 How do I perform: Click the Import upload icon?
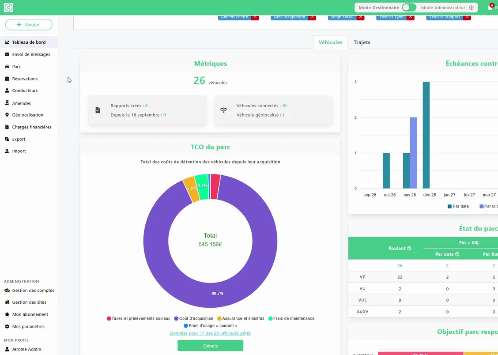(7, 151)
